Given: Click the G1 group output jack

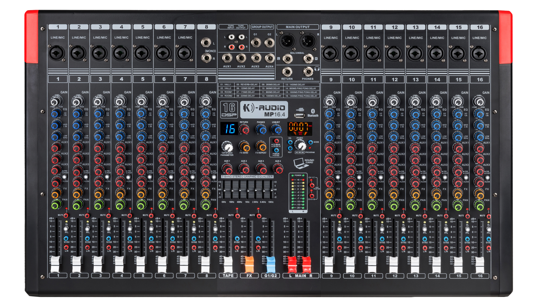Looking at the screenshot, I should (256, 43).
